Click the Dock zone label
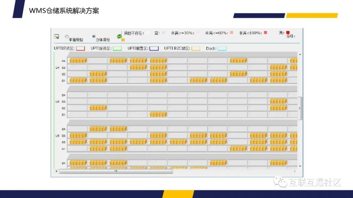353x198 pixels. [211, 49]
